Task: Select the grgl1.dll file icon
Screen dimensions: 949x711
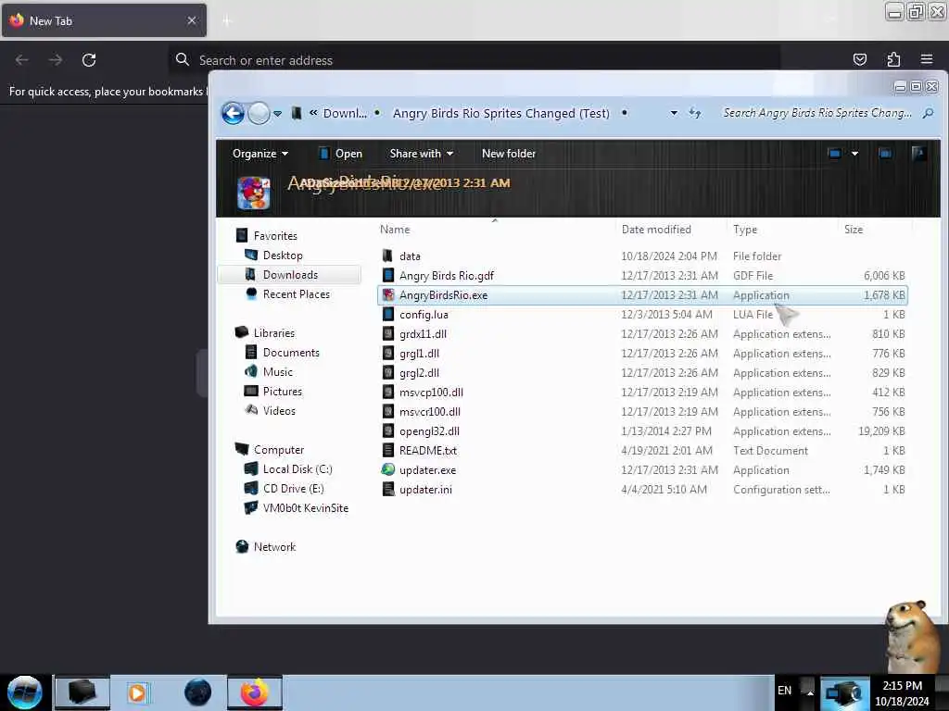Action: 388,353
